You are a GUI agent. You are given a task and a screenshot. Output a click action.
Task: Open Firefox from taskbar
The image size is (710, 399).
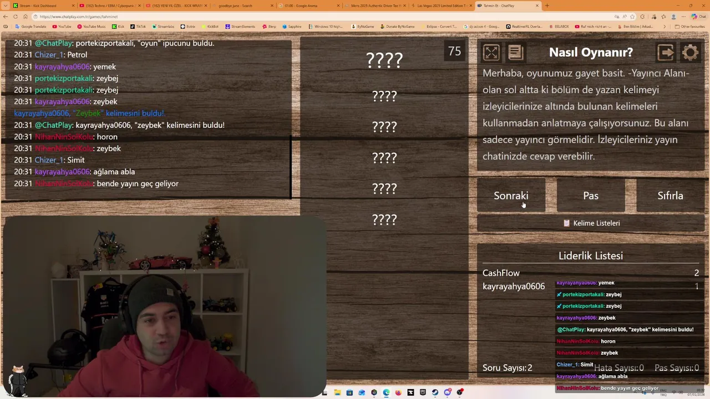[x=398, y=392]
